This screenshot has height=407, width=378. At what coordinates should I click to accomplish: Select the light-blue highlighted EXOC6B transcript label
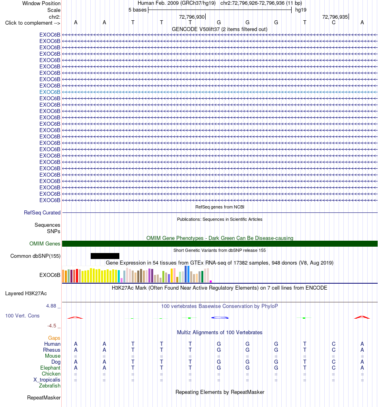point(50,92)
